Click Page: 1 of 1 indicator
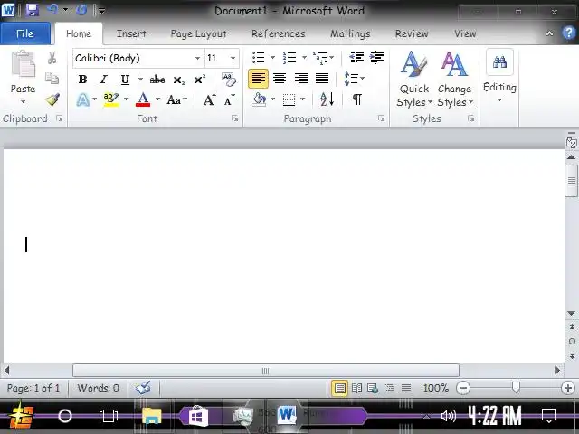The width and height of the screenshot is (579, 434). point(33,388)
